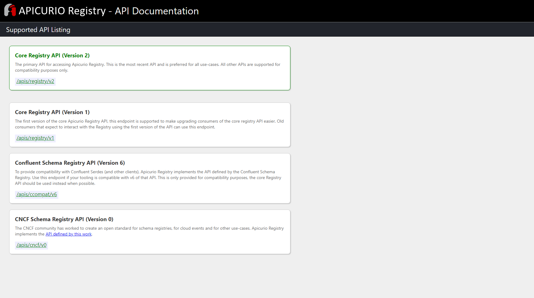Select the CNCF Schema Registry API (Version 0) card

click(150, 232)
